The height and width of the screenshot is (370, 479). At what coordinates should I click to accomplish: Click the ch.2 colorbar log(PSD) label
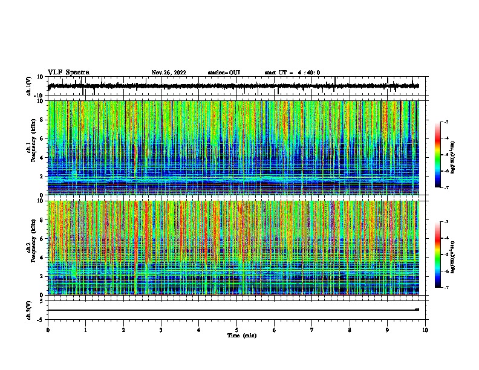(x=452, y=258)
